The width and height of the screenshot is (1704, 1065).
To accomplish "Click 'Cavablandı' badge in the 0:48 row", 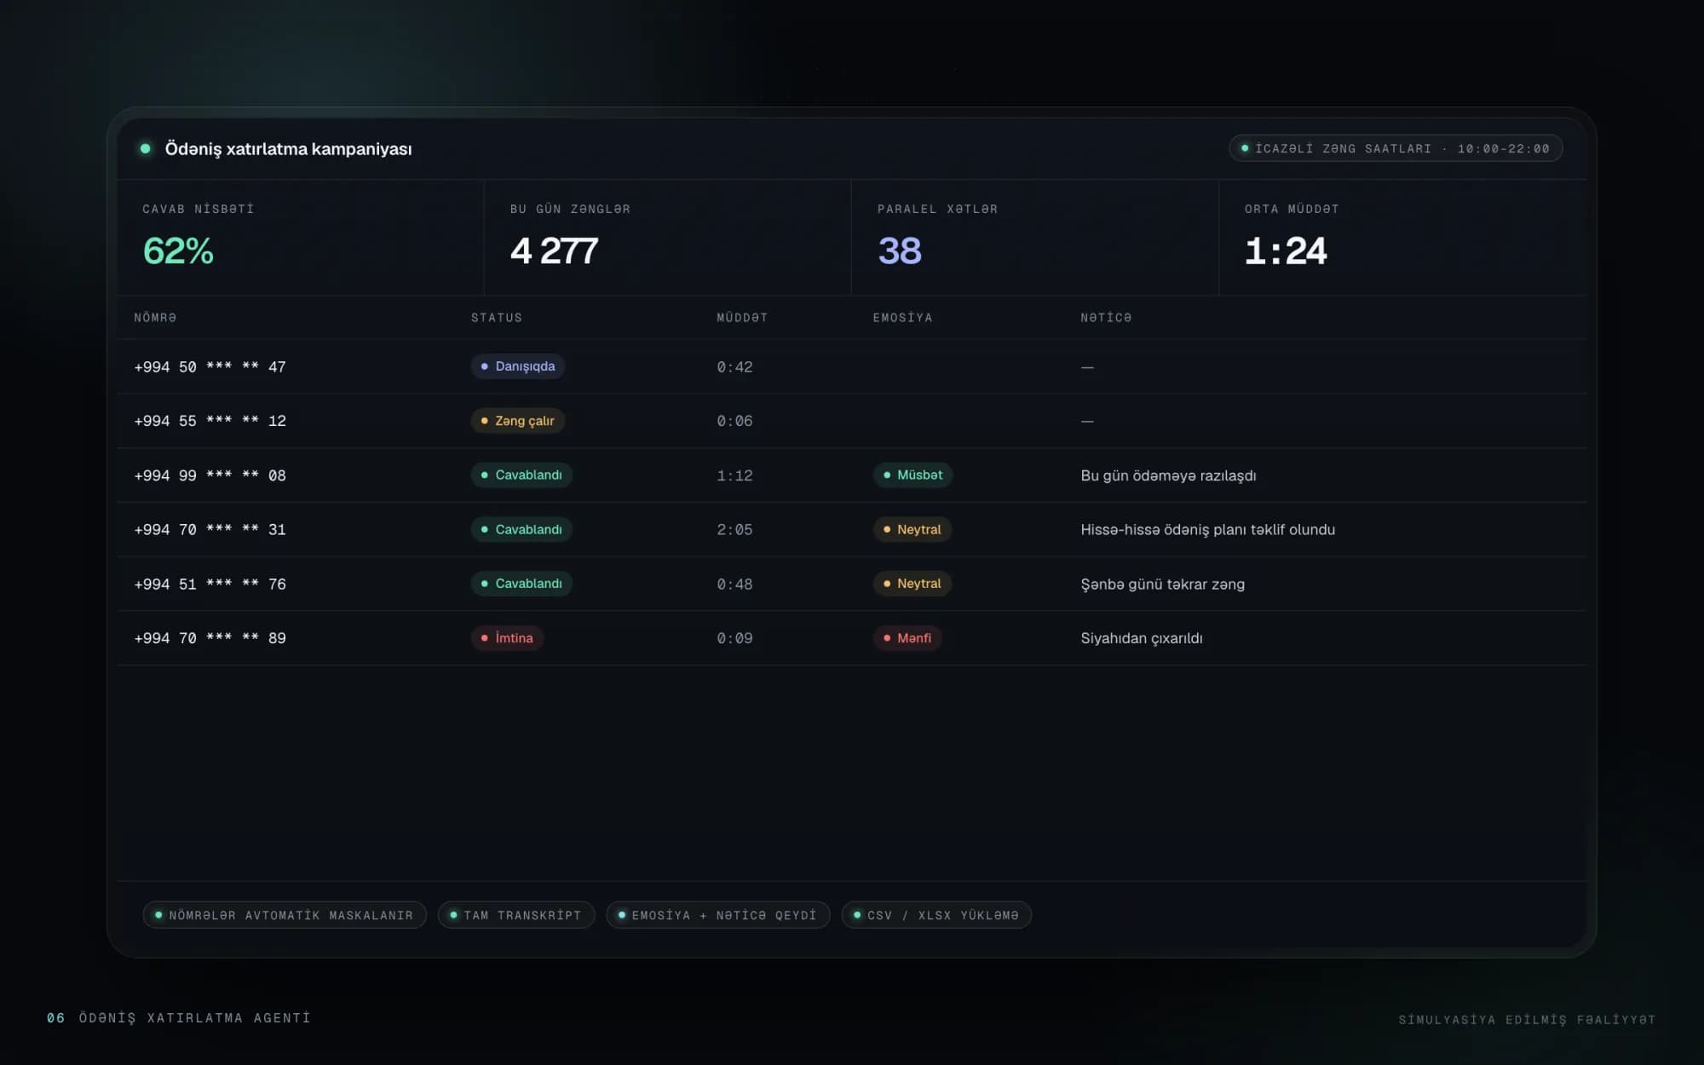I will pyautogui.click(x=521, y=584).
